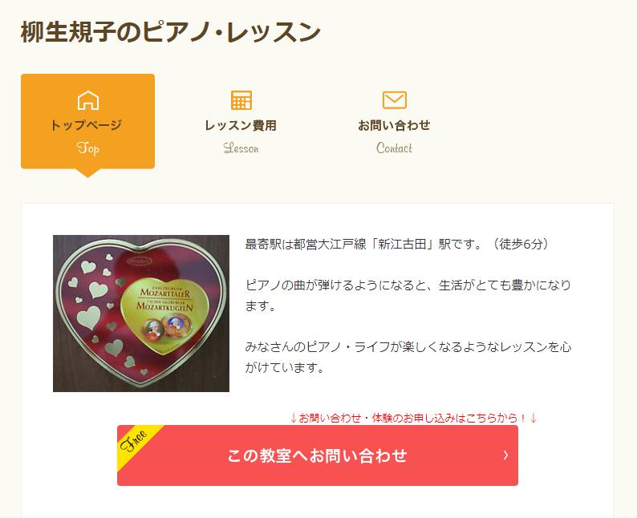Click the paragraph beginning みなさんのピアノ・ライフ
637x518 pixels.
408,358
